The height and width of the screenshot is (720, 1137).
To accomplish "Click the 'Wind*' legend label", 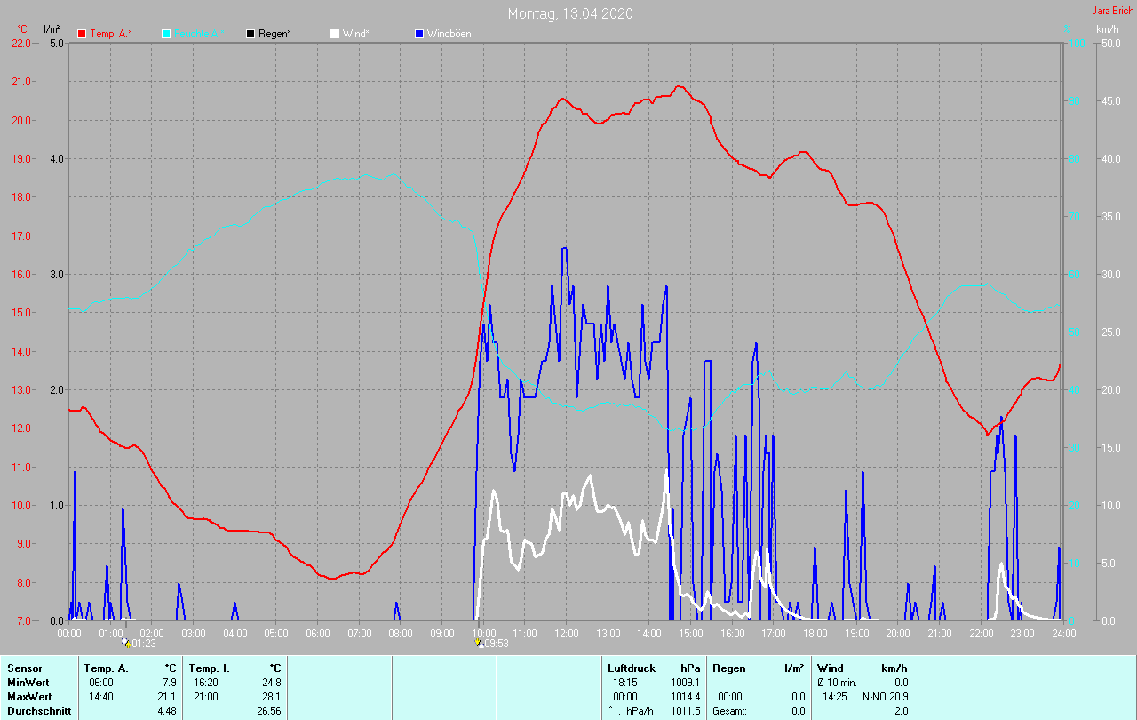I will point(355,34).
